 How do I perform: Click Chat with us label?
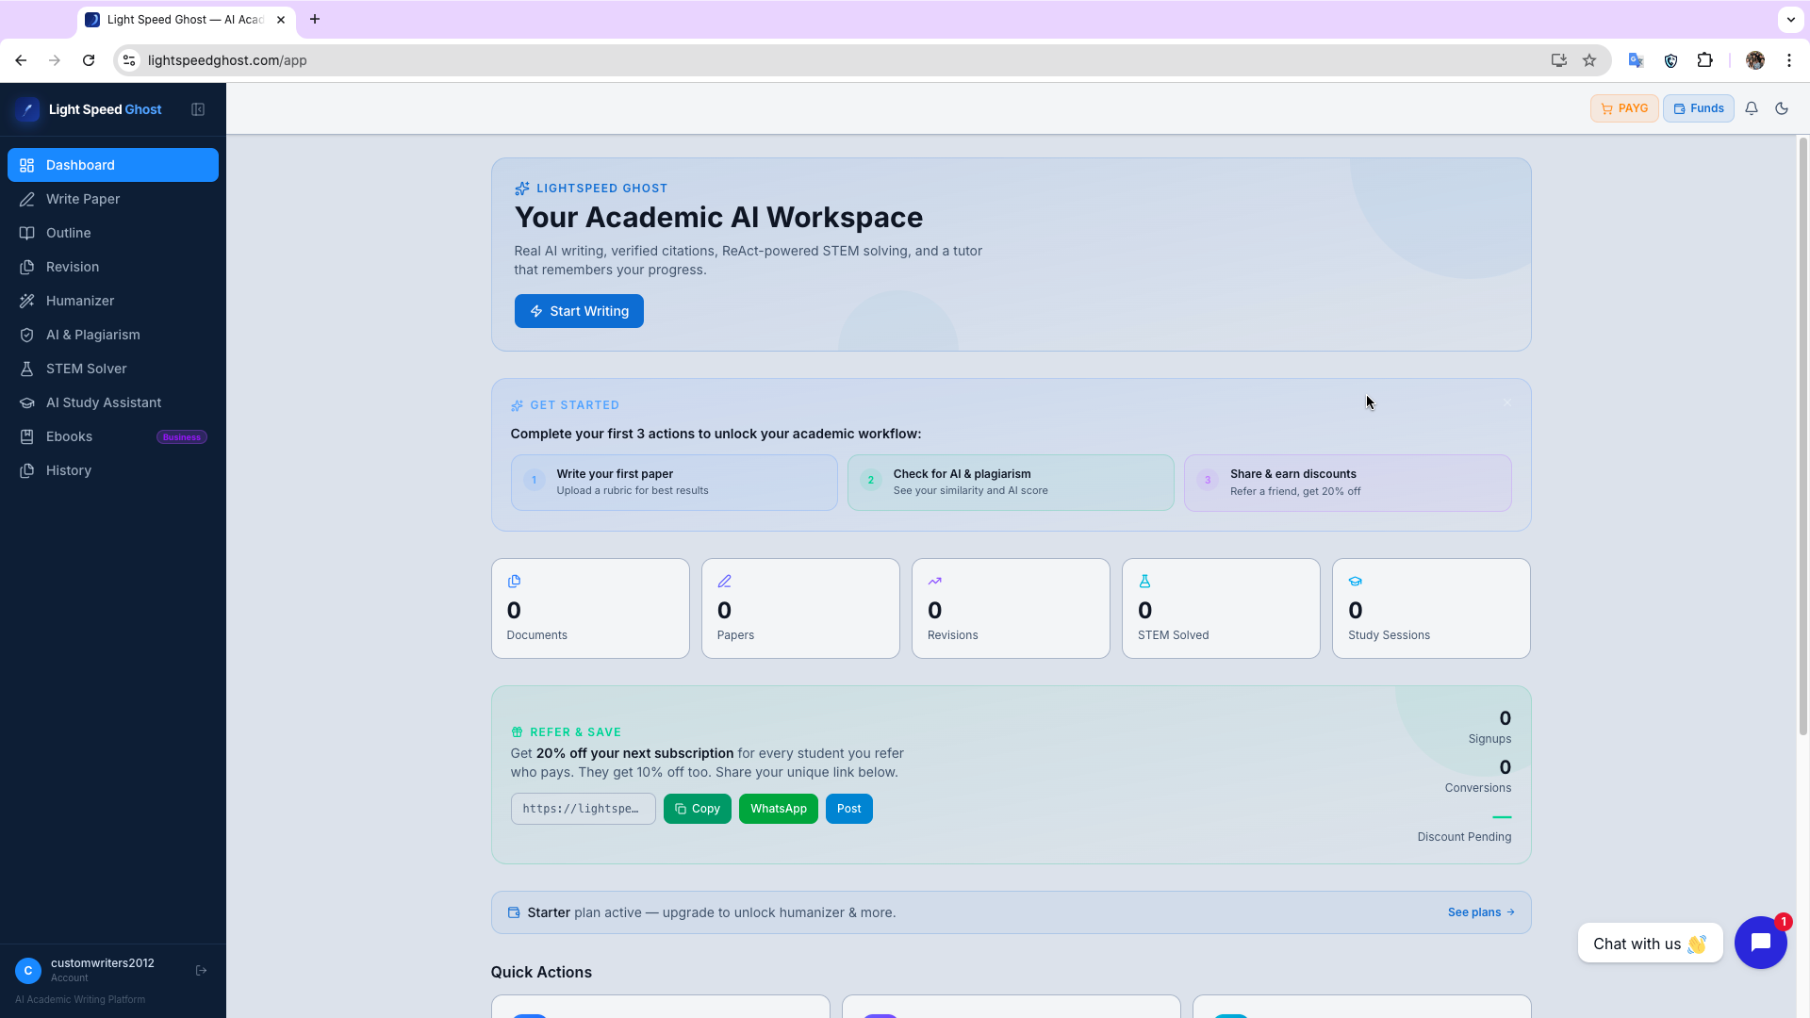(1650, 944)
